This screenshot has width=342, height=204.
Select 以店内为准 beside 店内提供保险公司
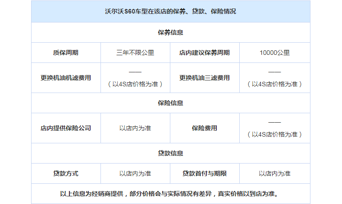(135, 128)
